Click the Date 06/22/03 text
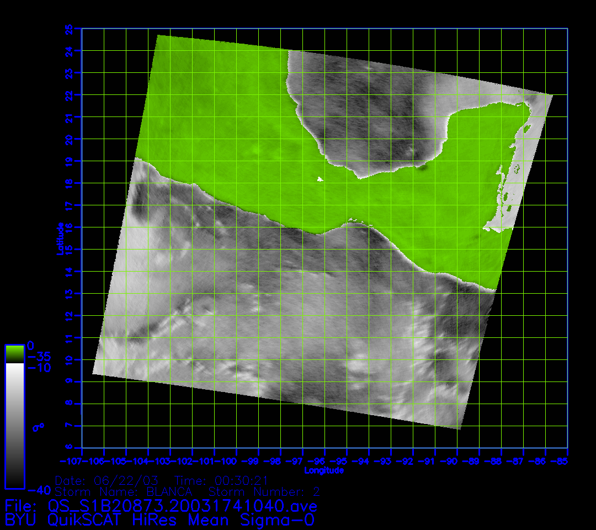Screen dimensions: 596x530 [110, 480]
